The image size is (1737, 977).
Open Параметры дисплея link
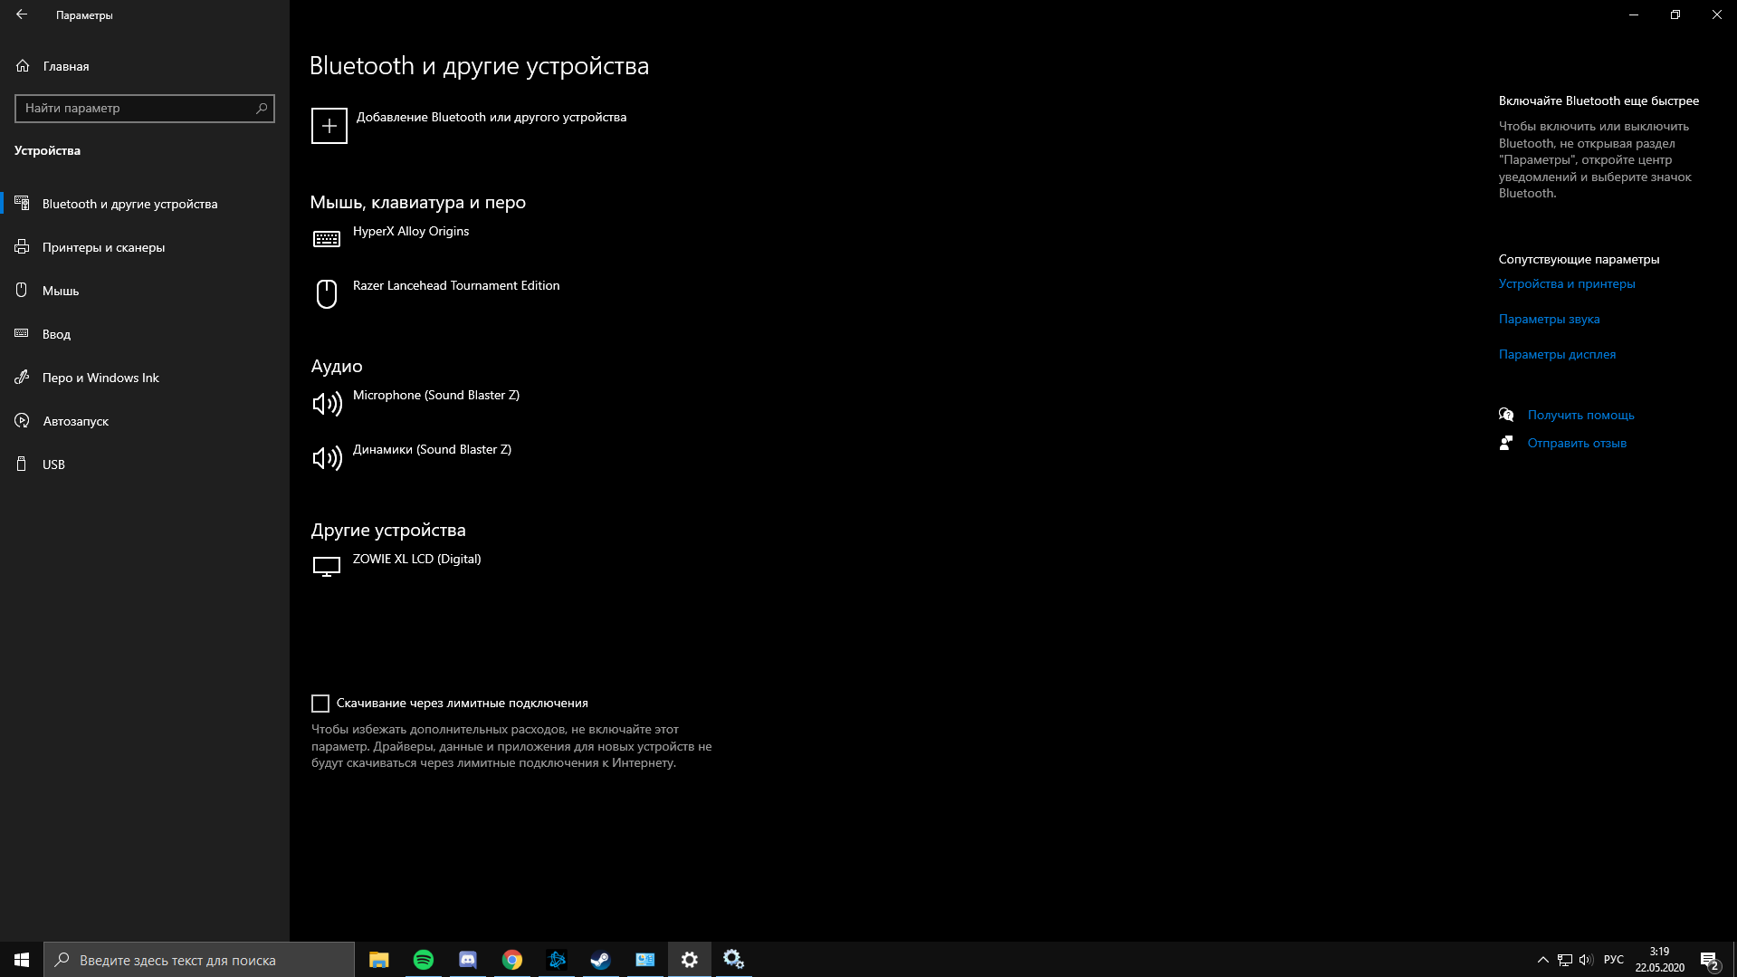(1557, 354)
